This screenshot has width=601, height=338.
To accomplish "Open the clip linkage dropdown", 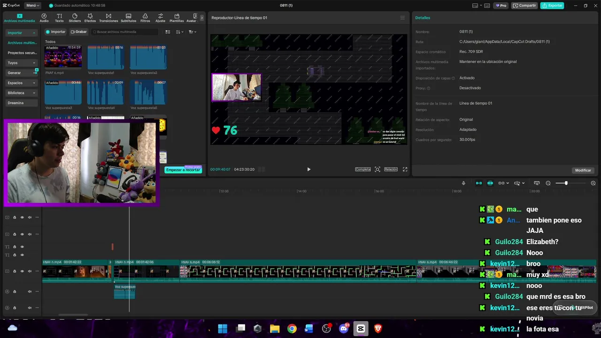I will [x=505, y=183].
